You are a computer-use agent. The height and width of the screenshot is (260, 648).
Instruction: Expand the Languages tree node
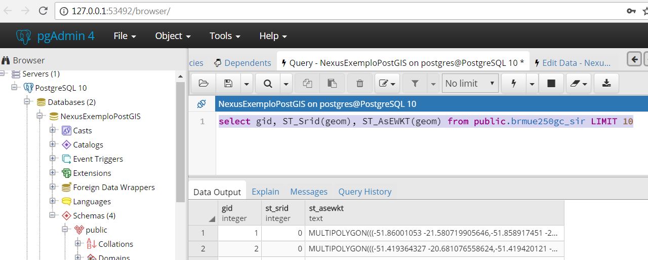[53, 201]
